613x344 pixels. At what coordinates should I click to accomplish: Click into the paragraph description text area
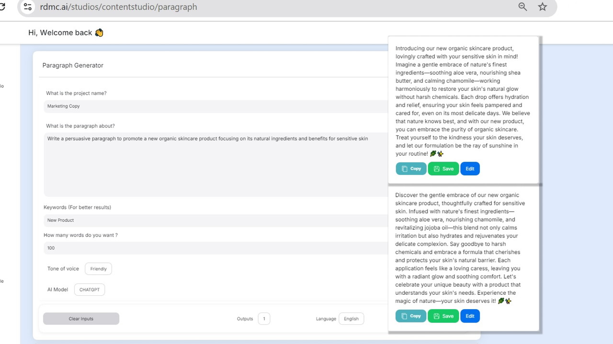216,164
